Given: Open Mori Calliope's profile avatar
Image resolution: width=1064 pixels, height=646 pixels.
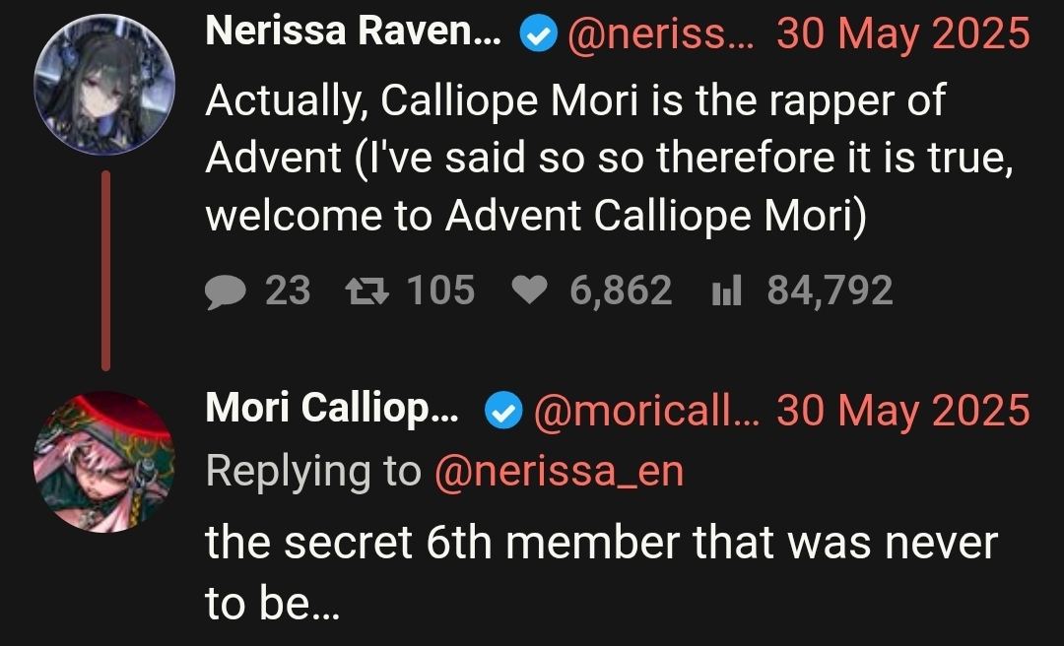Looking at the screenshot, I should [x=103, y=462].
